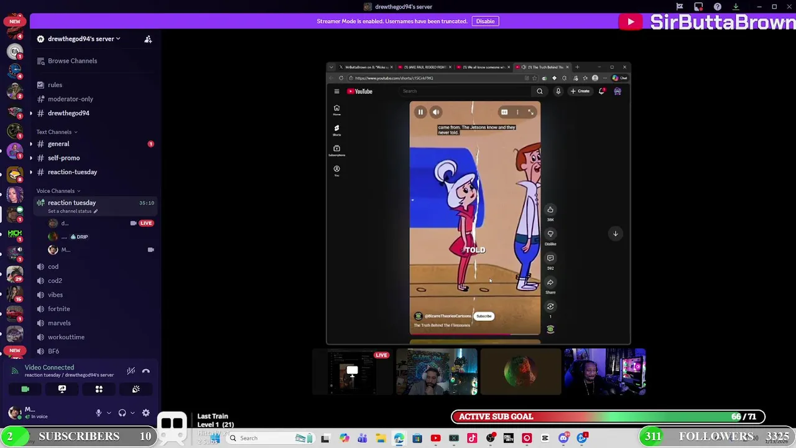Expand the short to fullscreen
This screenshot has height=448, width=796.
(x=530, y=112)
